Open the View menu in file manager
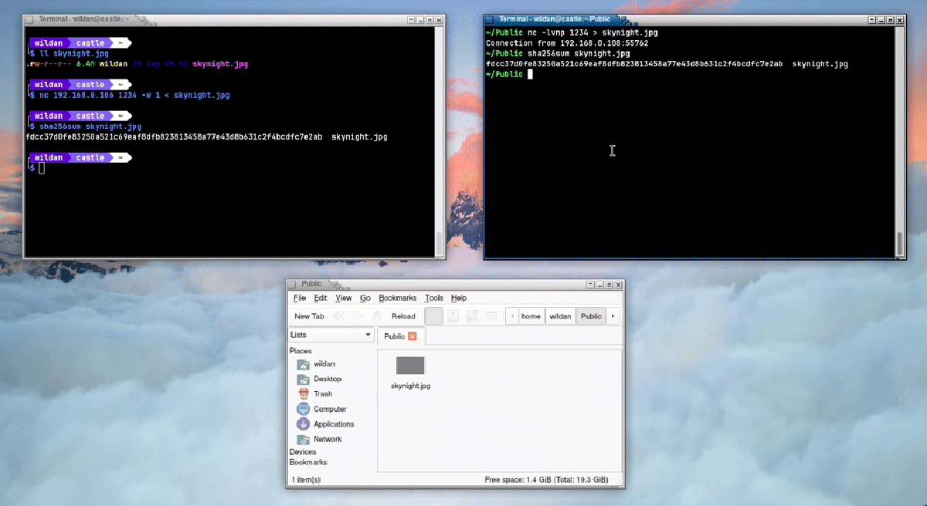This screenshot has height=506, width=927. (x=344, y=298)
